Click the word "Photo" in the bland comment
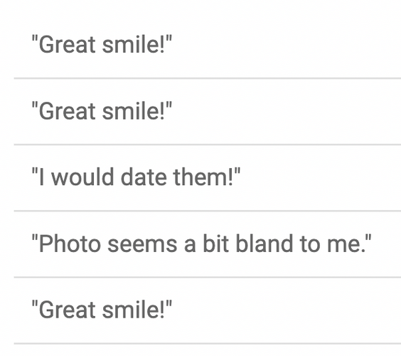The image size is (401, 356). (x=70, y=244)
